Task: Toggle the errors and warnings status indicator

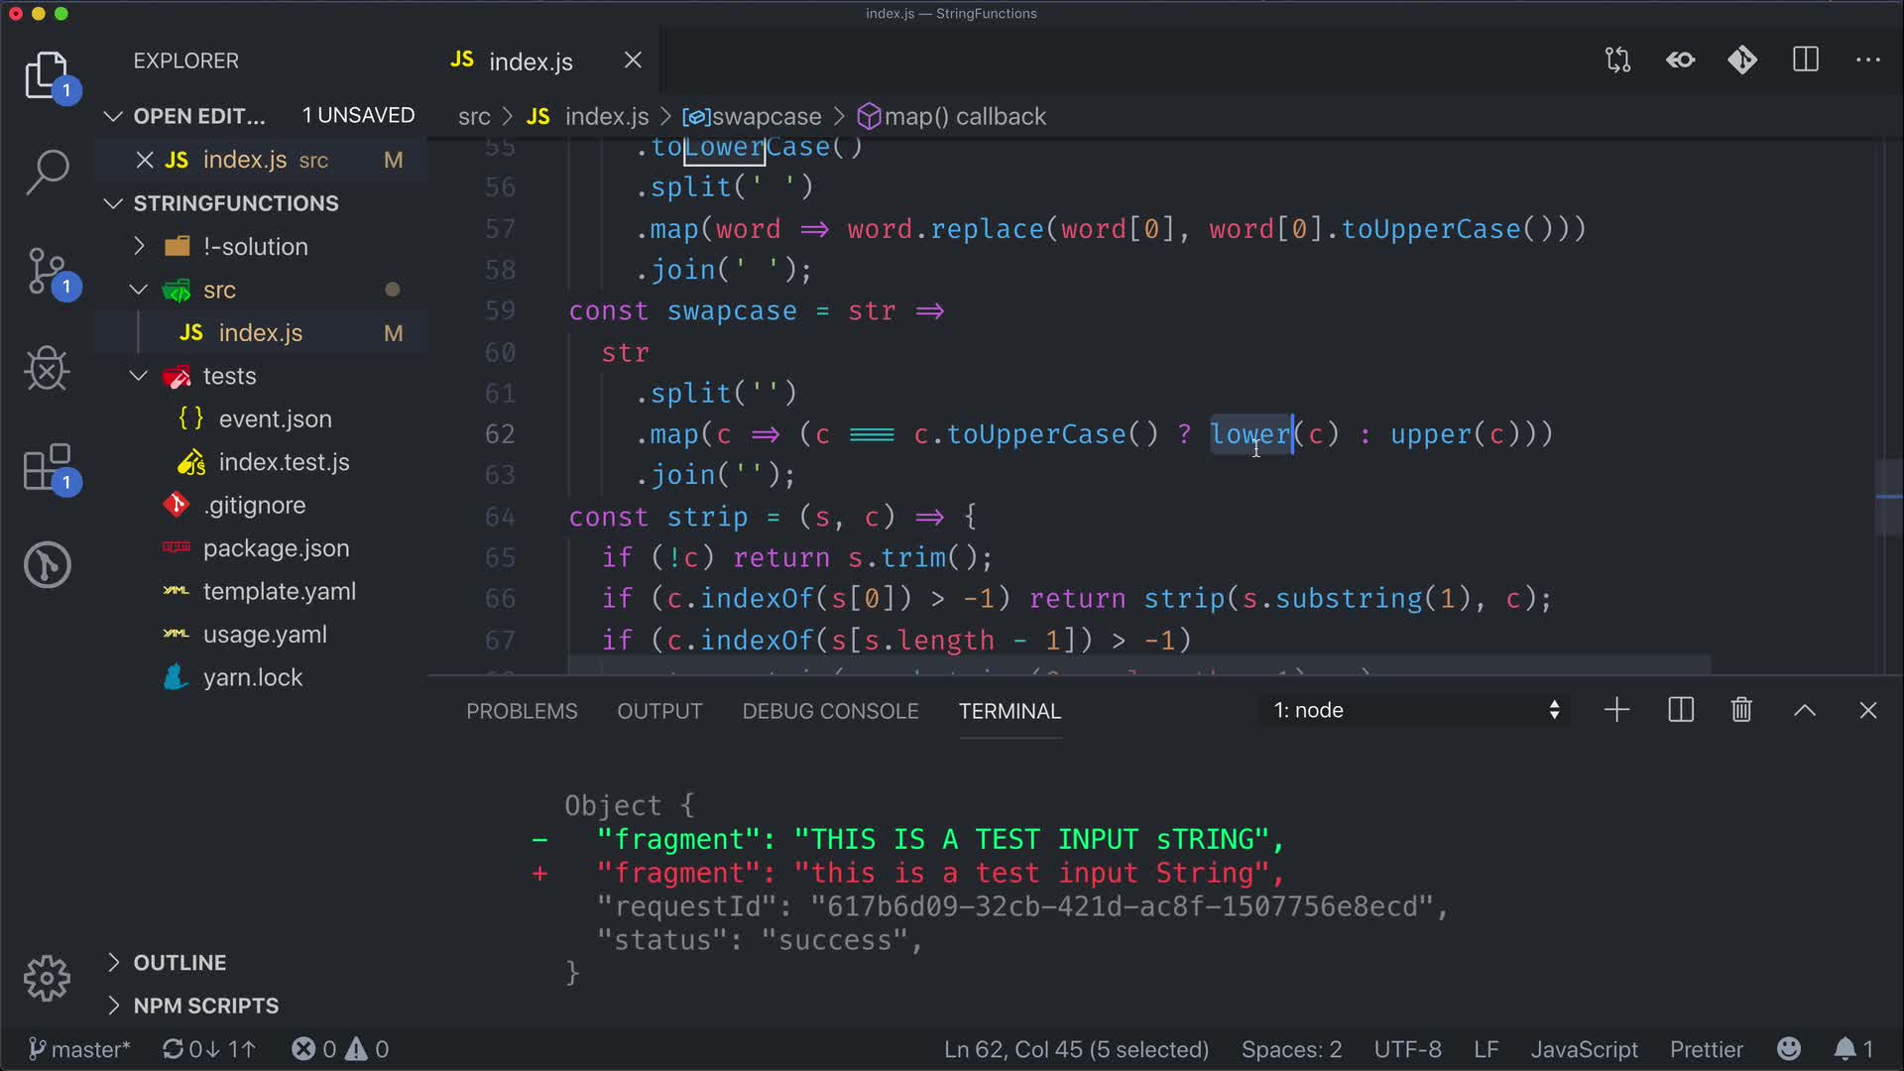Action: 340,1049
